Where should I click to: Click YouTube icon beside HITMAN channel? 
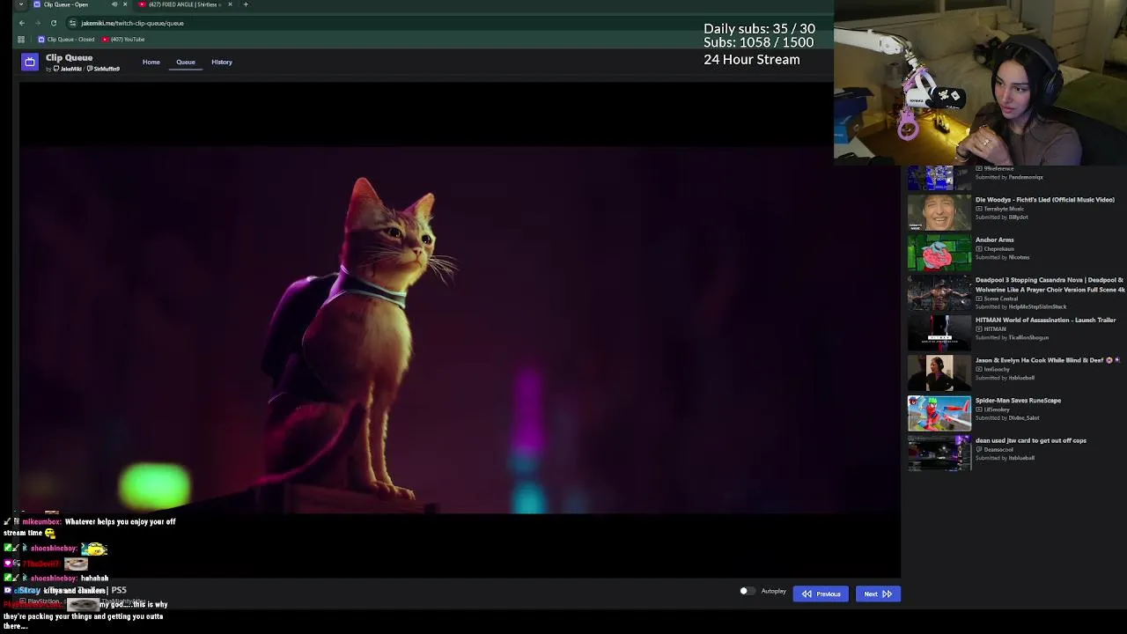[x=979, y=328]
